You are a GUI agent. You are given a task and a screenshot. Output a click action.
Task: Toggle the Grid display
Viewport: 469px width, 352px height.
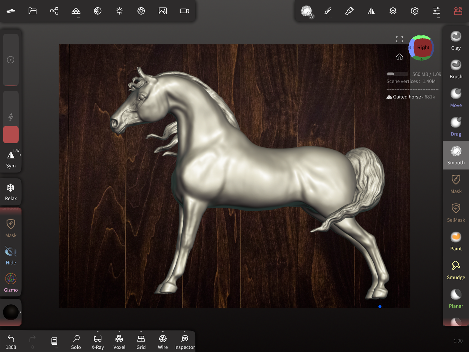tap(141, 342)
